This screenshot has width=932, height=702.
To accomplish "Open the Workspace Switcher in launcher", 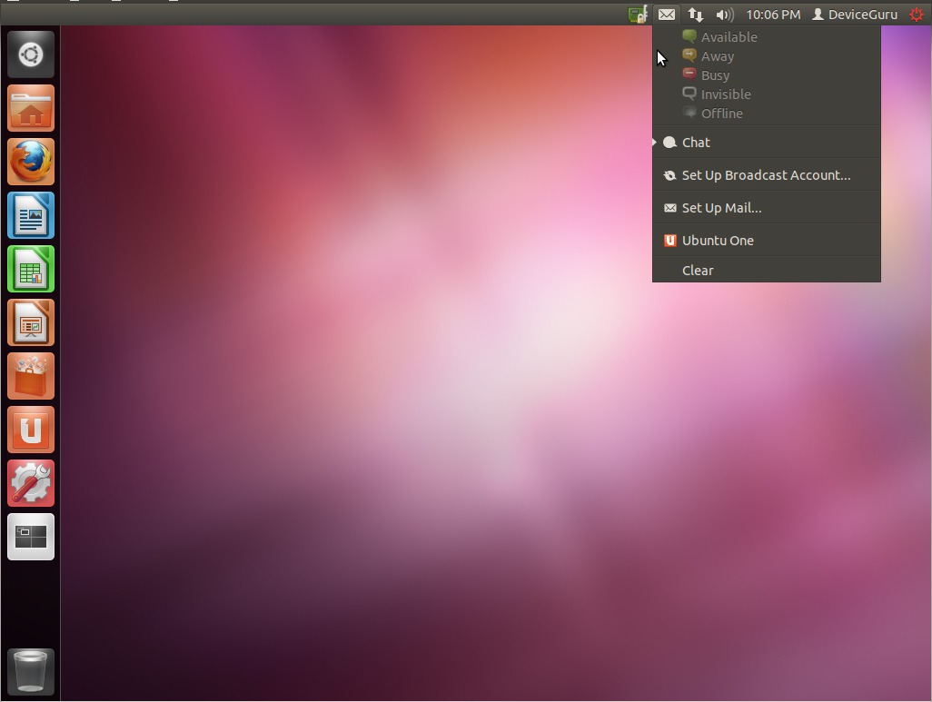I will click(x=31, y=536).
